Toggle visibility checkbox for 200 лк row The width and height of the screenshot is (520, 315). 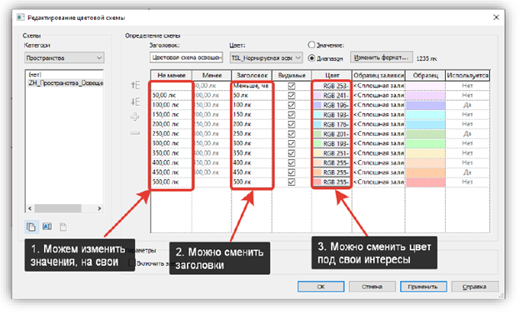[292, 124]
